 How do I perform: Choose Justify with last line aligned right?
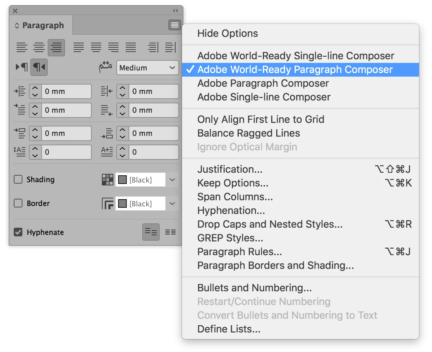pos(113,47)
